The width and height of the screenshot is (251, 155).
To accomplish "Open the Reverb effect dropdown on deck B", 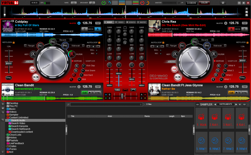I will point(213,40).
